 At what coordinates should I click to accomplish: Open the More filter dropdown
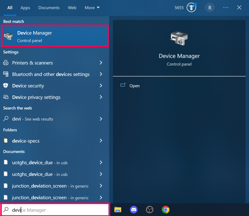[x=92, y=8]
